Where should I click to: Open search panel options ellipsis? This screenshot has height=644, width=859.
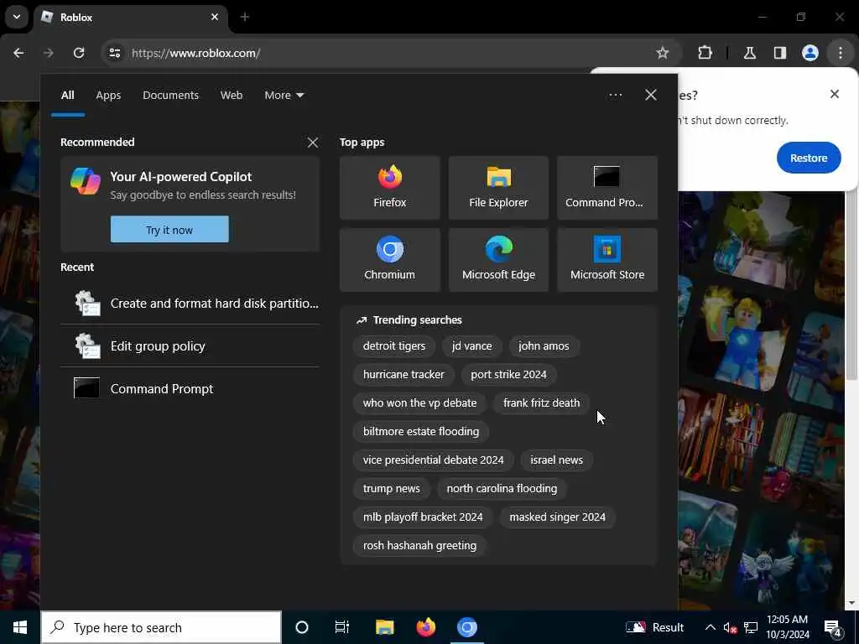tap(615, 95)
